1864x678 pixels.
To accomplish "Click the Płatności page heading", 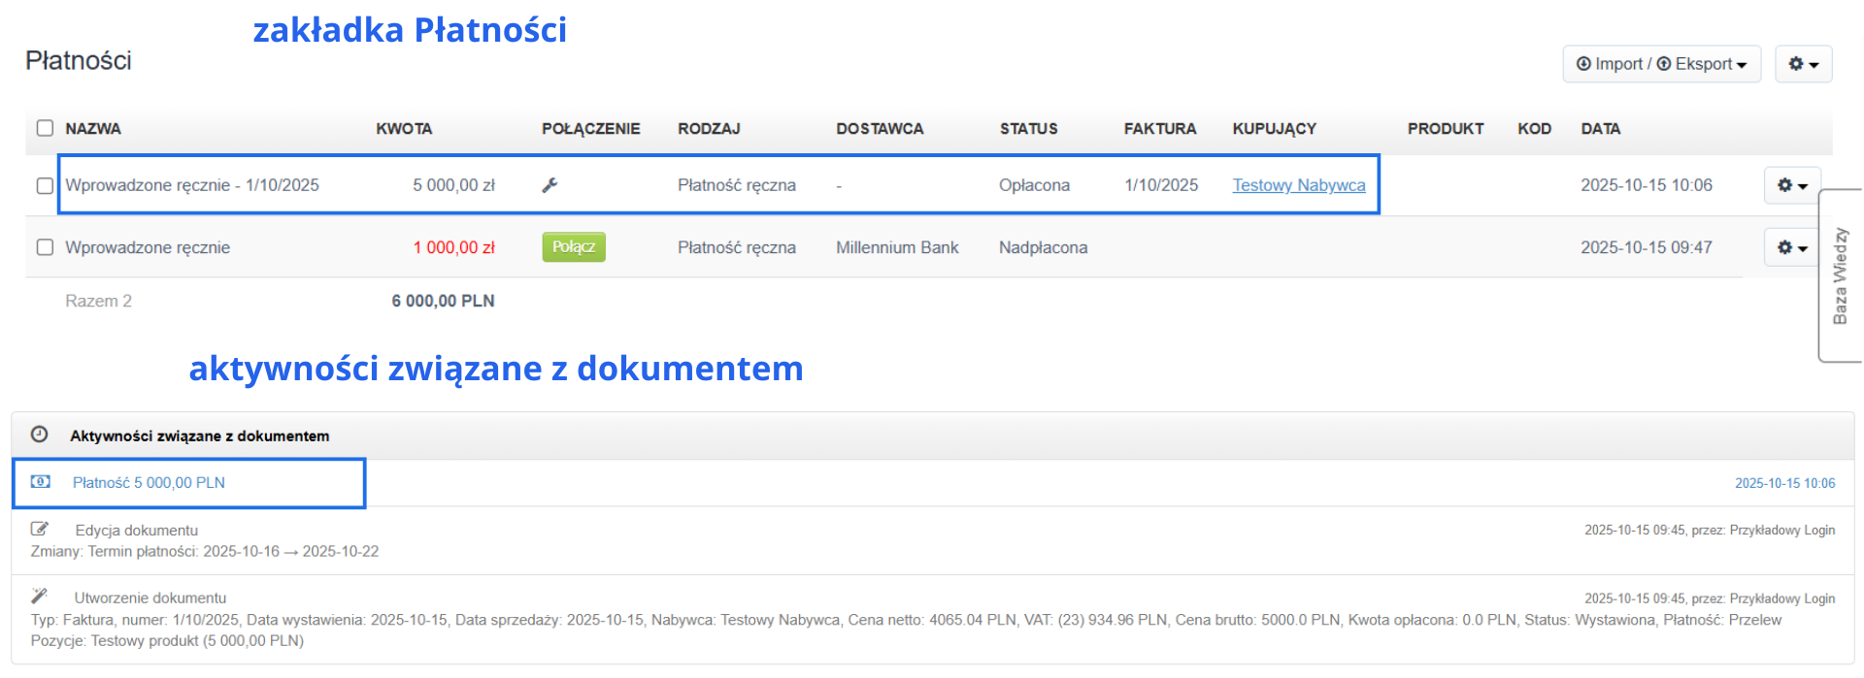I will click(79, 60).
